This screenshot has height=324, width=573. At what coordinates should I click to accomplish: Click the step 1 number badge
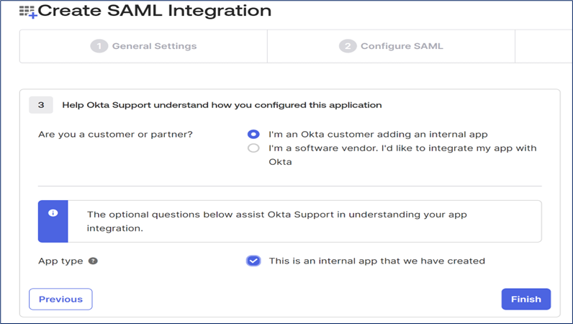pos(99,46)
